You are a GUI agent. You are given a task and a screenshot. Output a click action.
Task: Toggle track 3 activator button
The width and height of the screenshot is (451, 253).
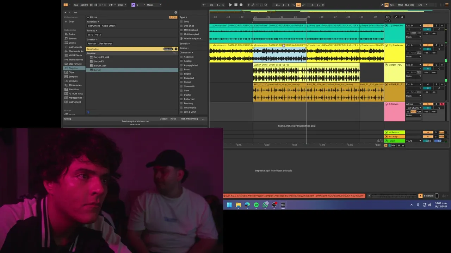tap(428, 65)
